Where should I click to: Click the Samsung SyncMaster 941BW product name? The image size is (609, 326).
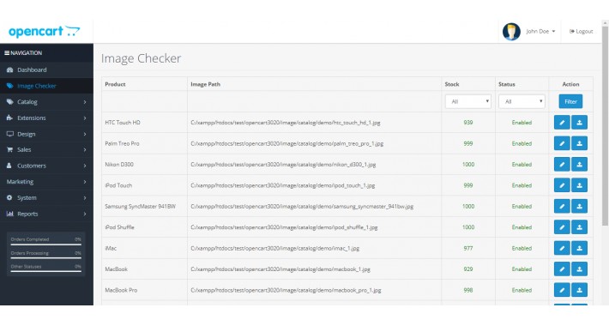(x=140, y=207)
